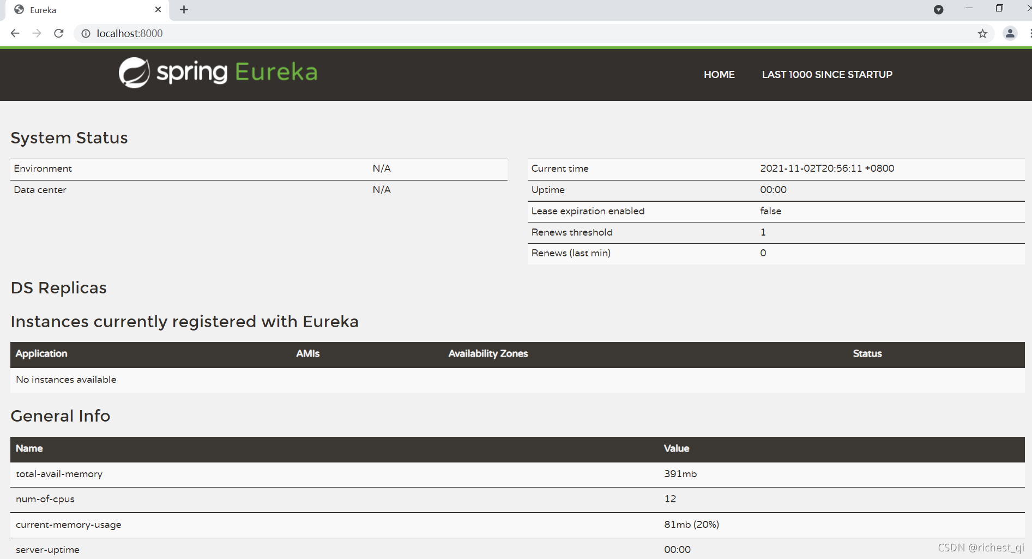
Task: Click the num-of-cpus row name
Action: click(45, 499)
